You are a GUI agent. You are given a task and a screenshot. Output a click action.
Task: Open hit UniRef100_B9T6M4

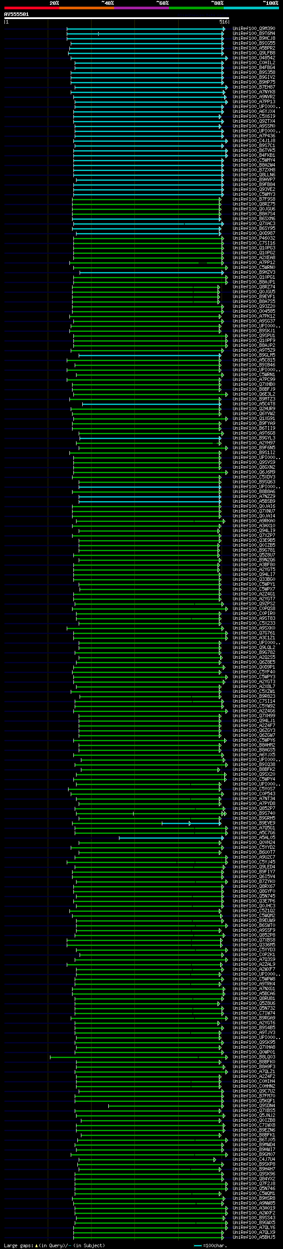(x=254, y=34)
